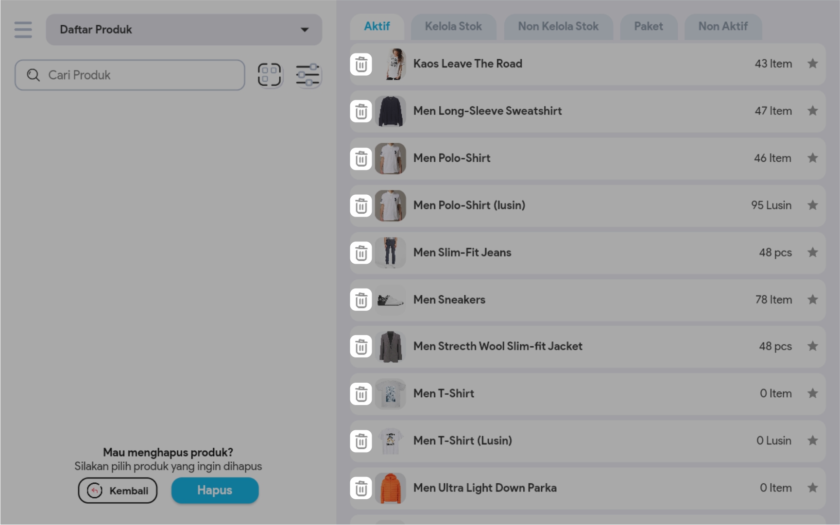Open the Non Kelola Stok tab
The height and width of the screenshot is (525, 840).
tap(558, 27)
